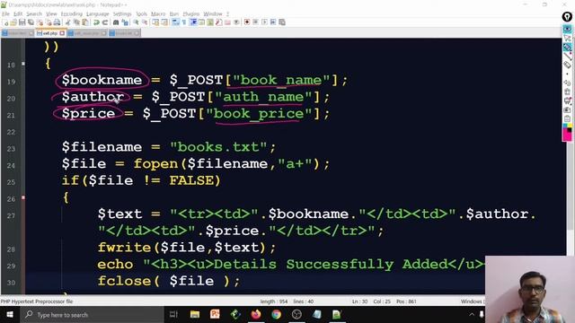Create a new file with the New toolbar icon

click(6, 22)
